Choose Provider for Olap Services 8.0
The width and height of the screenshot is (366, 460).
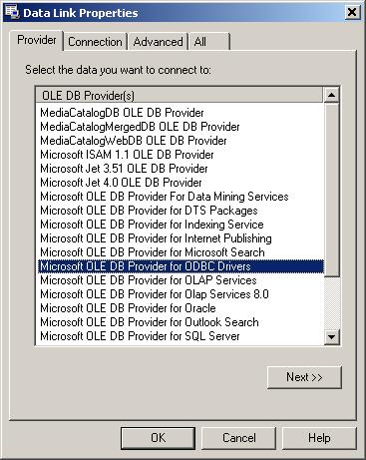coord(181,294)
